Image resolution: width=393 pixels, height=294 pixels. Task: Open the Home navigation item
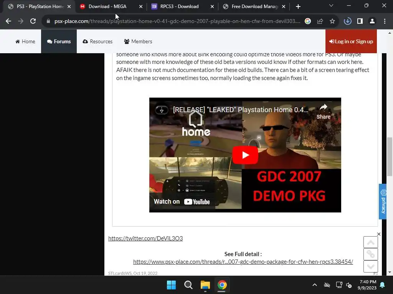[25, 41]
